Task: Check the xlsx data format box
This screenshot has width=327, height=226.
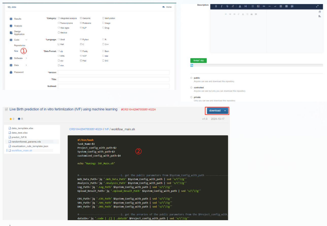Action: (x=59, y=65)
